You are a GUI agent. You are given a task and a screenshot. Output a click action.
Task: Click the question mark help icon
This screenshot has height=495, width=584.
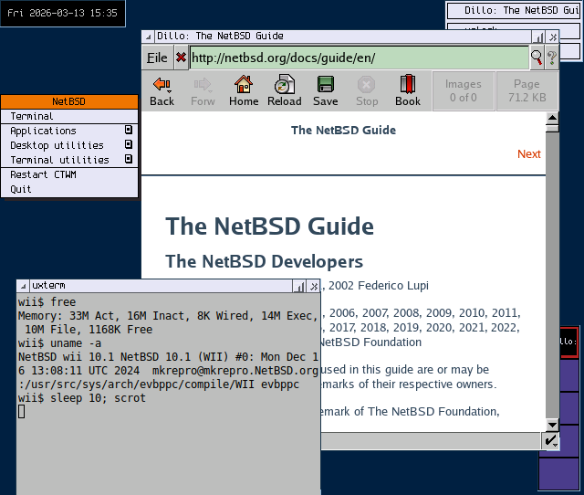point(551,58)
